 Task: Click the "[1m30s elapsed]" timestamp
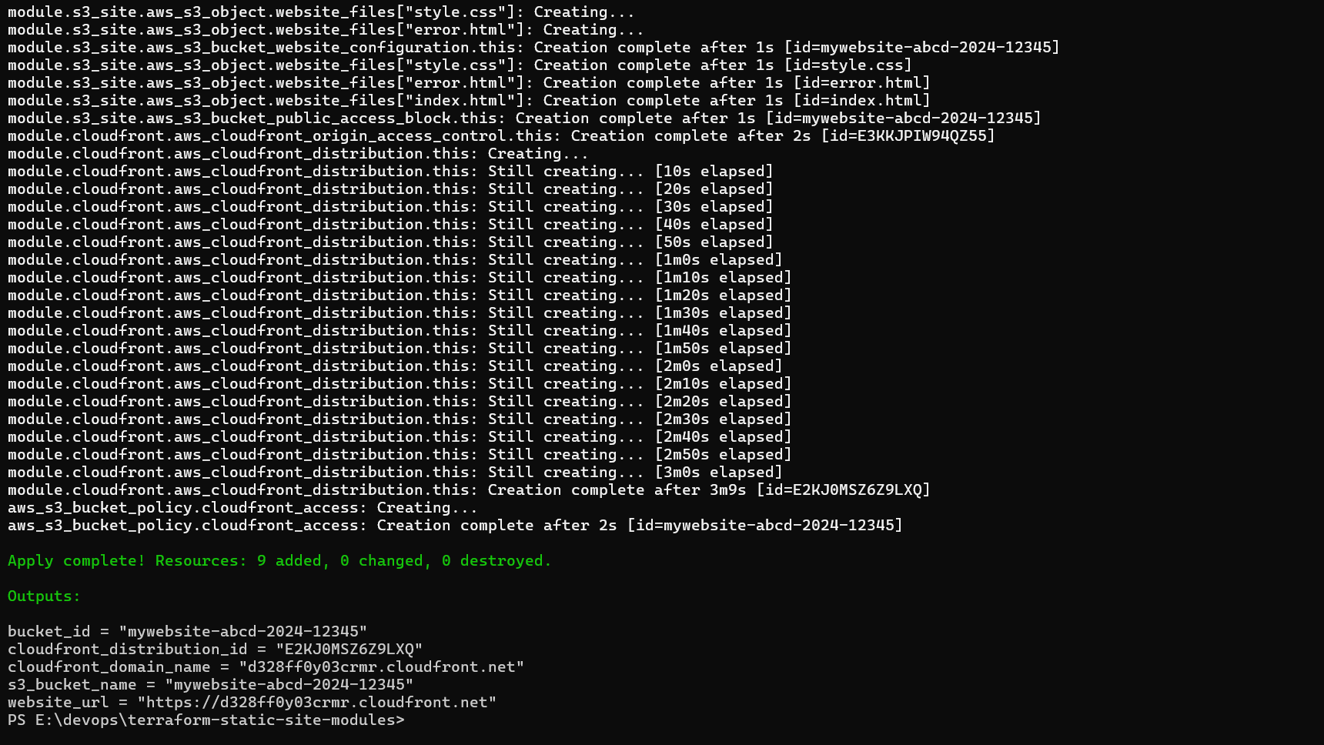click(x=723, y=313)
